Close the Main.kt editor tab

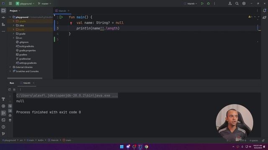[69, 11]
